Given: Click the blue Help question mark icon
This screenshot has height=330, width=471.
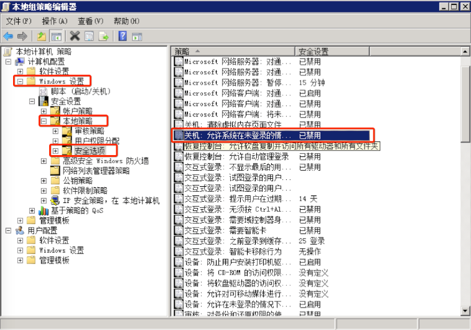Looking at the screenshot, I should pyautogui.click(x=123, y=35).
